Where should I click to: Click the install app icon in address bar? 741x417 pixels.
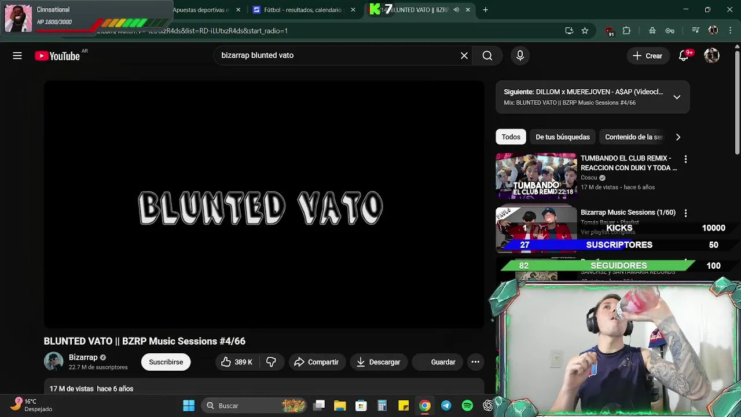click(569, 31)
